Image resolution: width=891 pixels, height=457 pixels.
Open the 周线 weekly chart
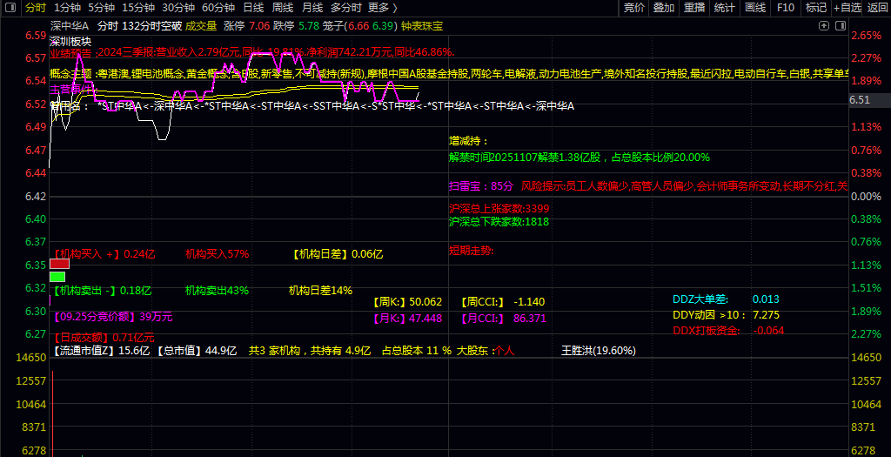click(283, 7)
